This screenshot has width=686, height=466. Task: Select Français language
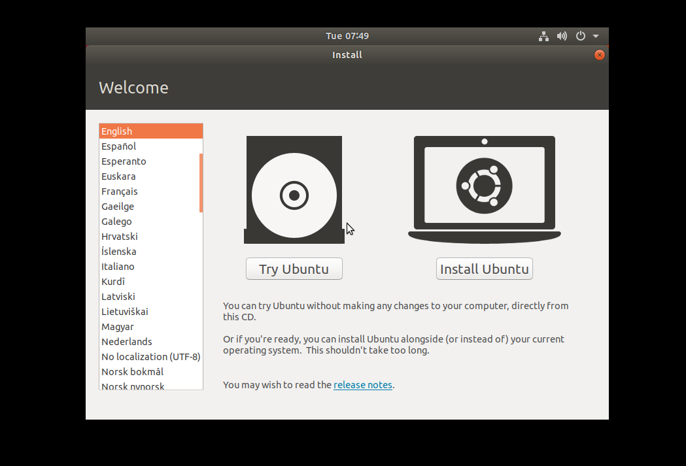coord(150,191)
